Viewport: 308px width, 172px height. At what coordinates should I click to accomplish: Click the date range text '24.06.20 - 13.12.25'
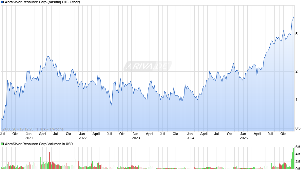click(x=18, y=129)
